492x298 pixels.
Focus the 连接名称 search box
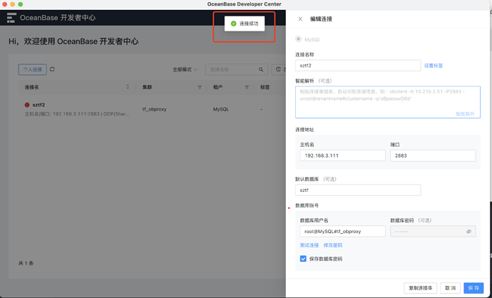pos(237,70)
